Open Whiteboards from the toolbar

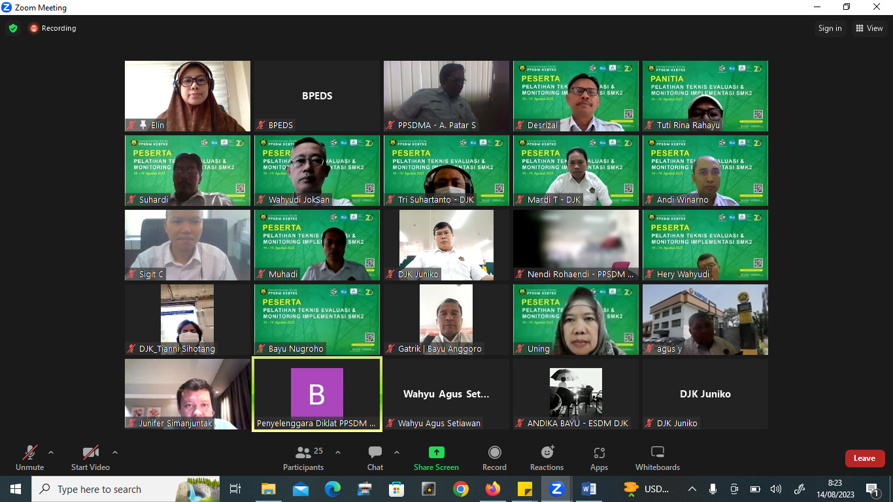(x=658, y=458)
